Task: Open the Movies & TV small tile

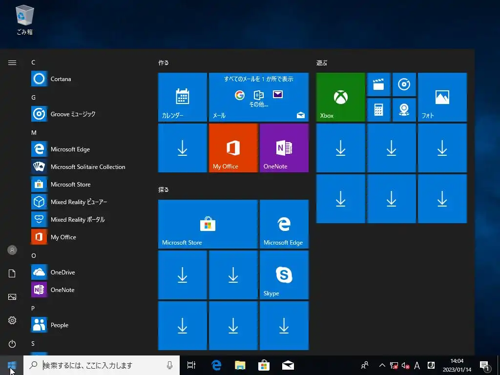Action: [378, 84]
